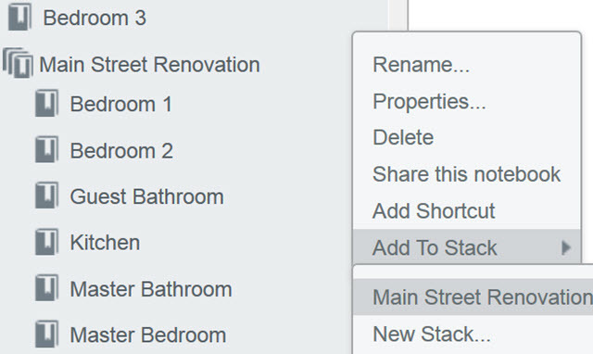Click the notebook list vertical scrollbar

(x=397, y=15)
